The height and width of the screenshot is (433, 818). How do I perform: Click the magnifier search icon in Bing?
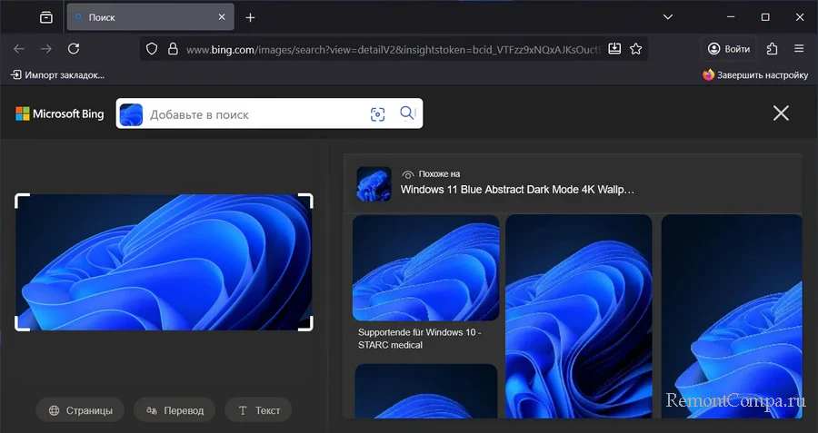click(x=407, y=113)
